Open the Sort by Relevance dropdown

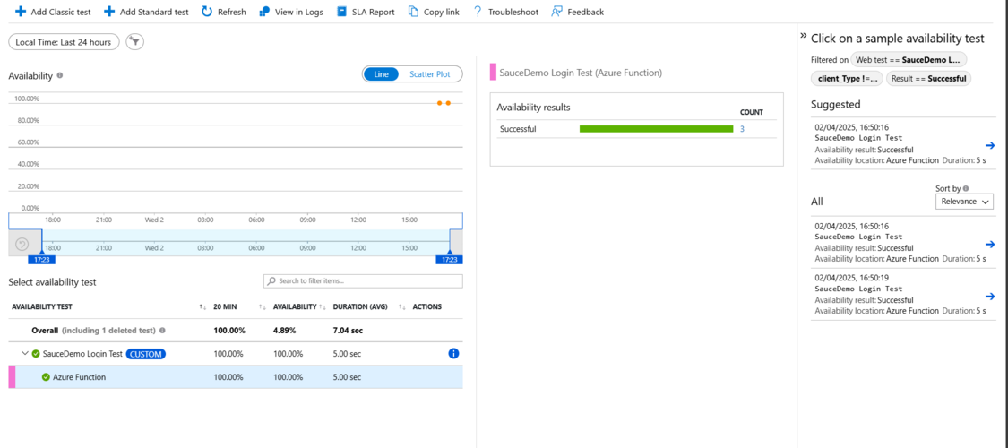tap(964, 202)
